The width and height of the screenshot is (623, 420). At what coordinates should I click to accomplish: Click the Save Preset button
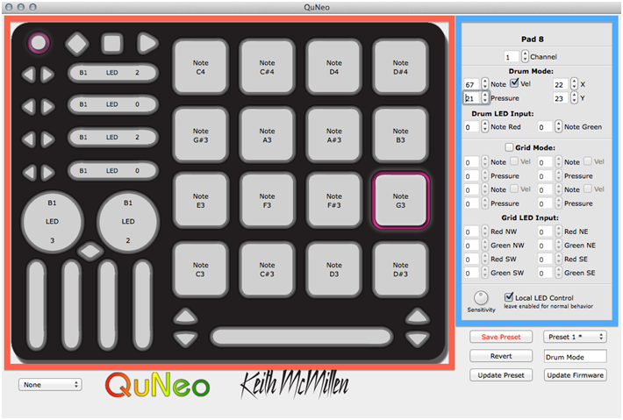(501, 337)
